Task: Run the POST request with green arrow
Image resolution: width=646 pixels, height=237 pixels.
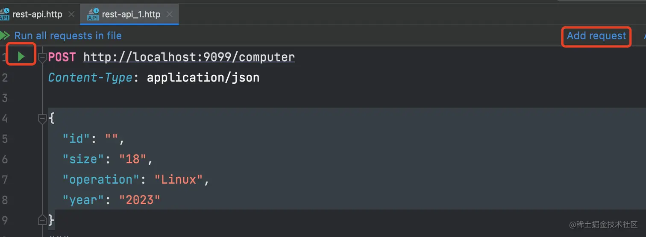Action: [21, 56]
